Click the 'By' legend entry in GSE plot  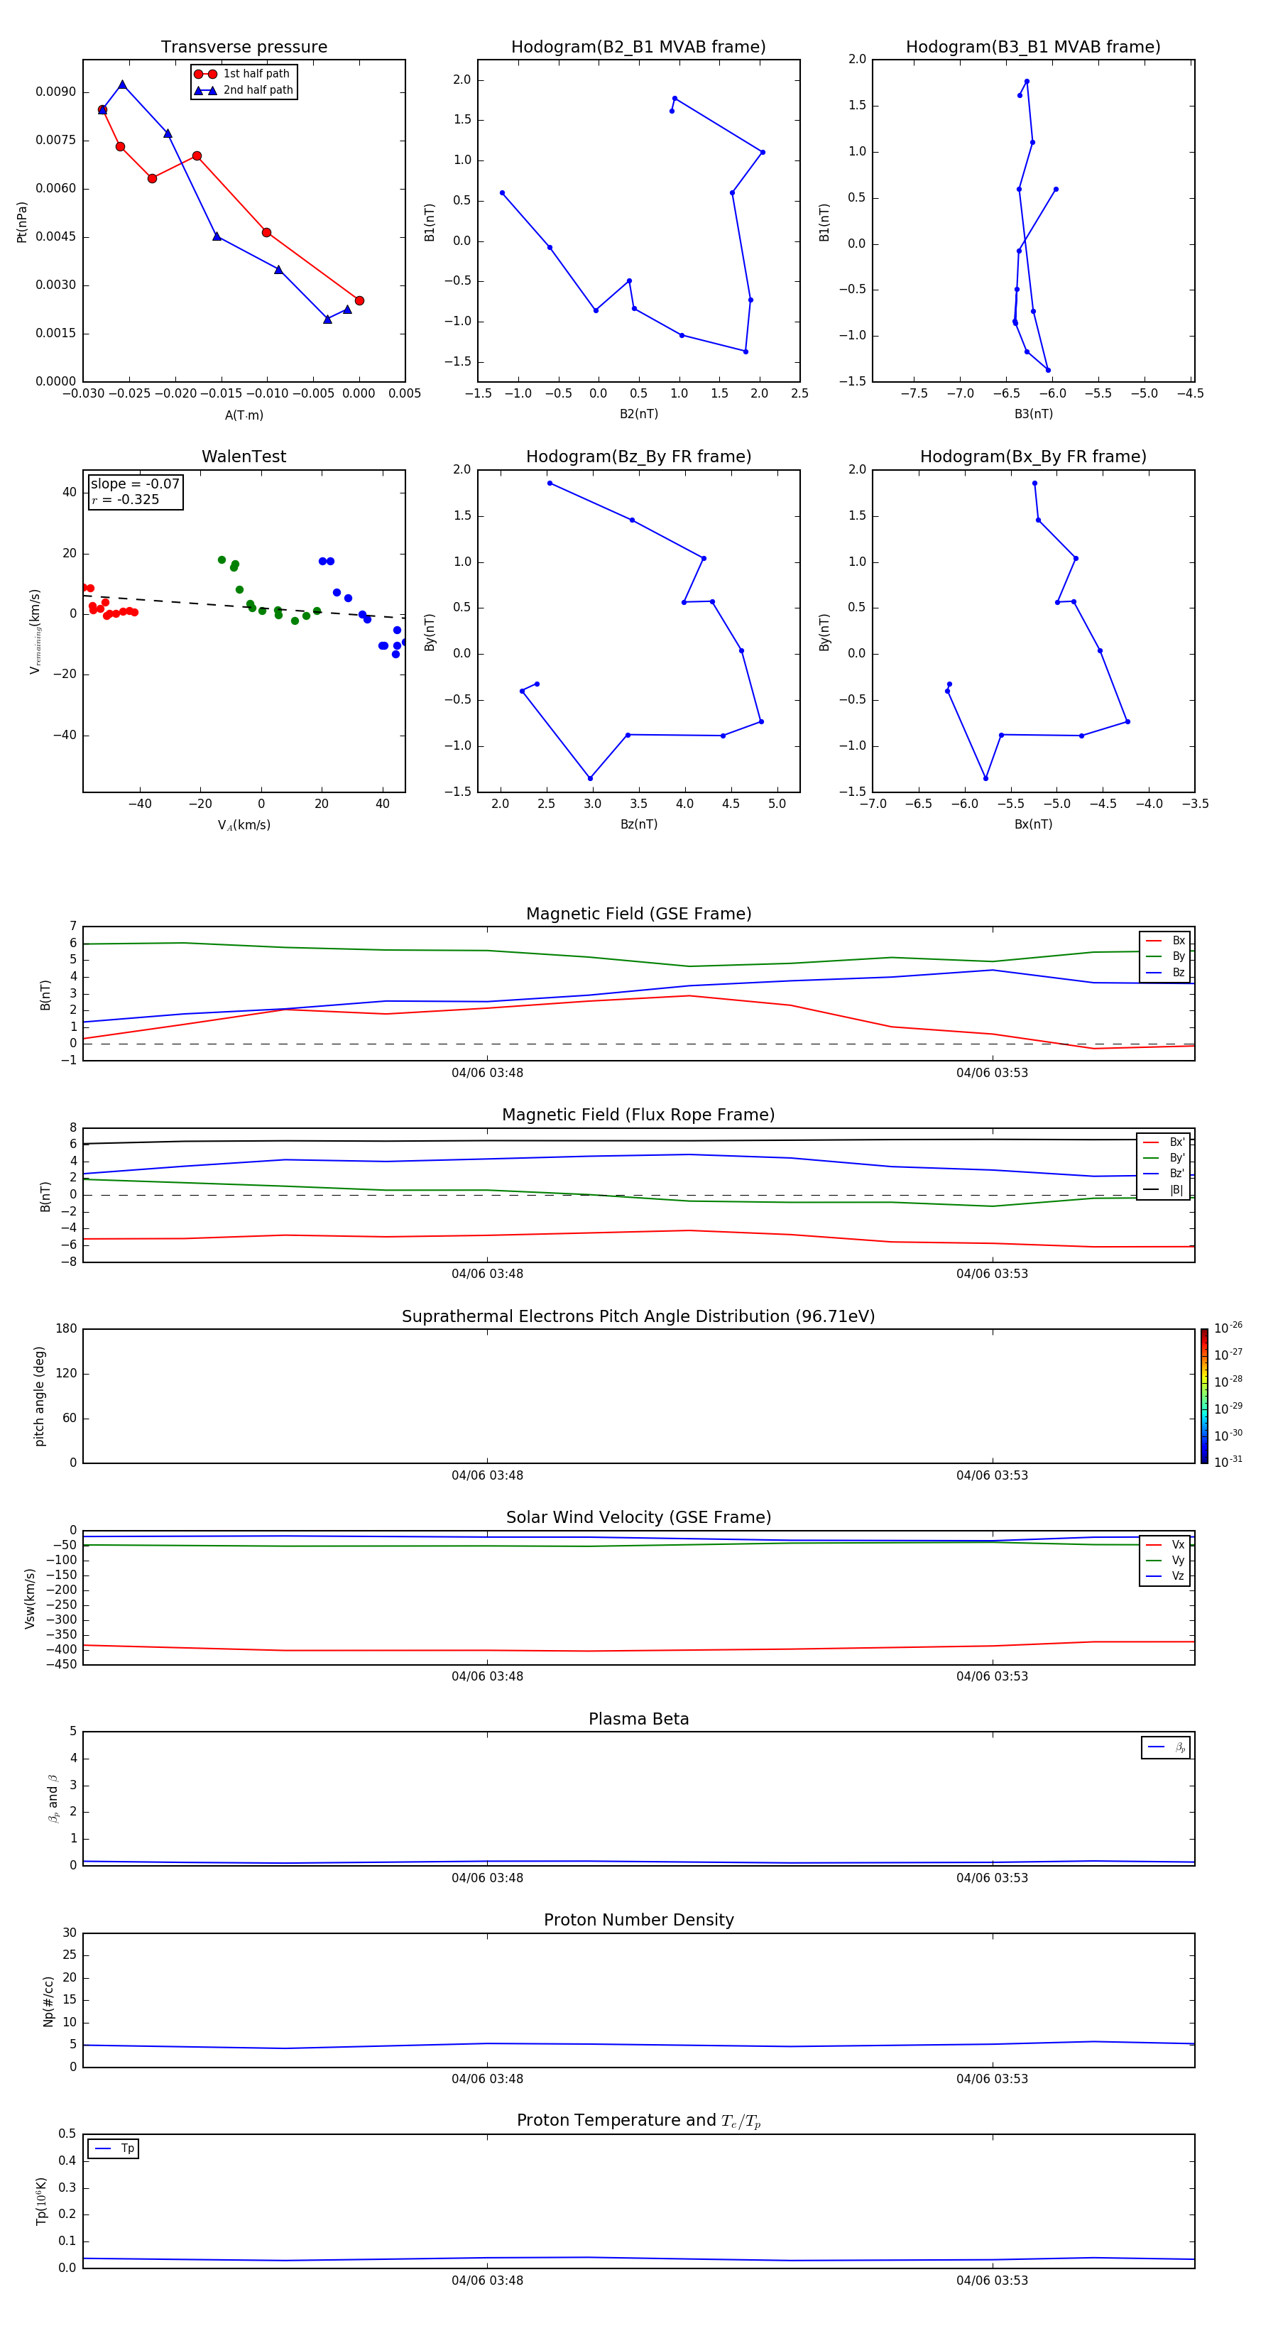[1165, 956]
